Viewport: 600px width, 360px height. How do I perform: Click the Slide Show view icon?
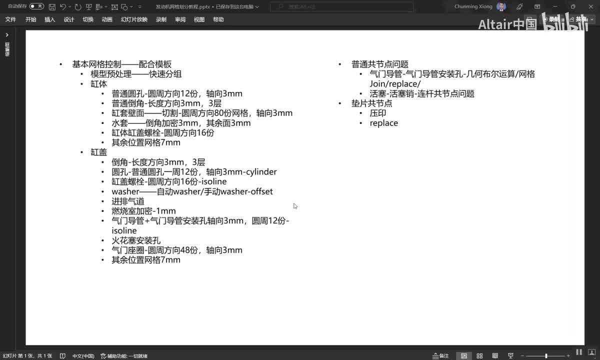(x=509, y=356)
